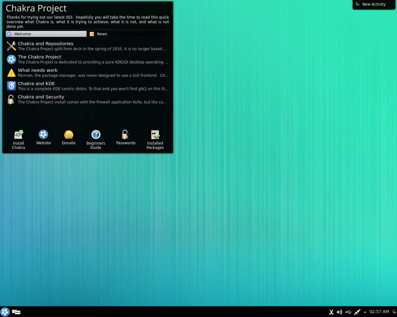Click the clock showing 02:57 AM
The image size is (397, 317).
click(x=379, y=312)
